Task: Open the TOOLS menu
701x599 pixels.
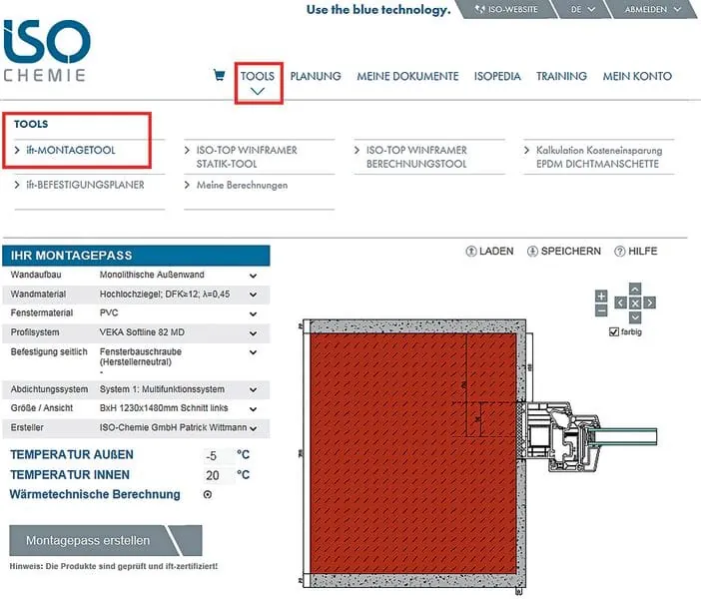Action: (258, 77)
